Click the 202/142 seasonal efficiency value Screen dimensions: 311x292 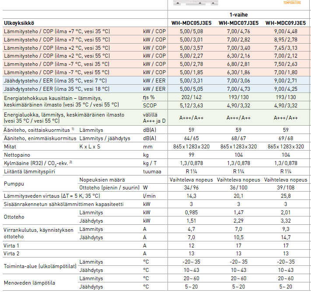click(191, 97)
